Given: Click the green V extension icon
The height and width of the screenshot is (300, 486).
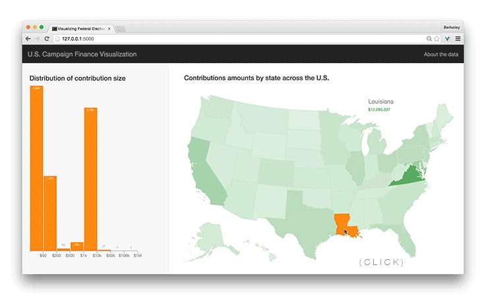Looking at the screenshot, I should (x=447, y=39).
